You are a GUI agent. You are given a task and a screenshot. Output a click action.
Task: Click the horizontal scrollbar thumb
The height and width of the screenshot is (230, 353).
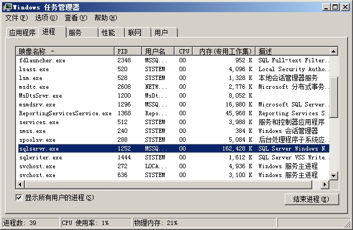click(x=169, y=184)
